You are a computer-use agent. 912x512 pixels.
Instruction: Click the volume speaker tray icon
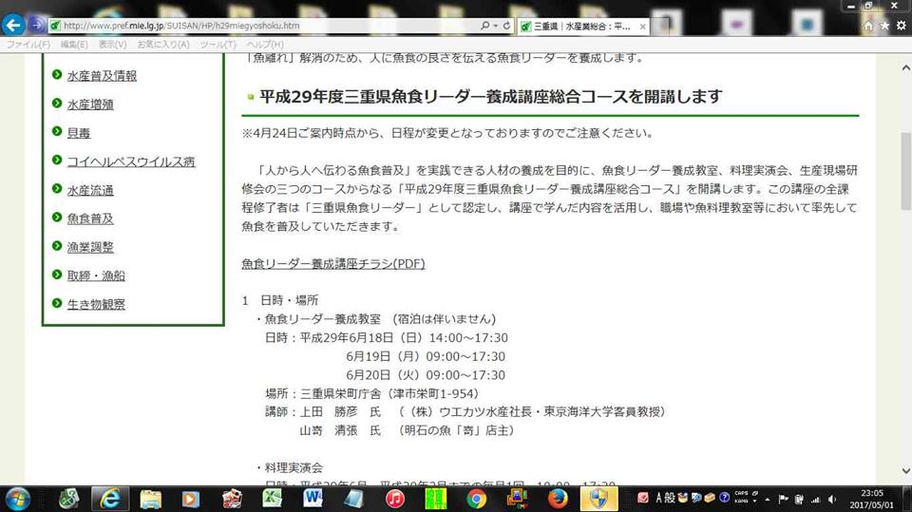[x=832, y=500]
